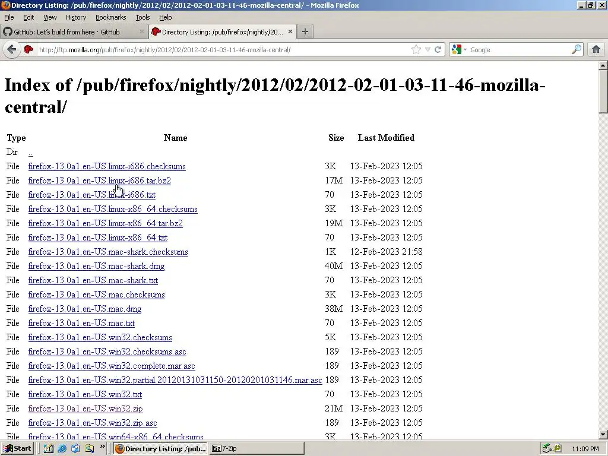Open firefox-13.0a1.en-US.linux-i686.checksums link

pyautogui.click(x=107, y=166)
